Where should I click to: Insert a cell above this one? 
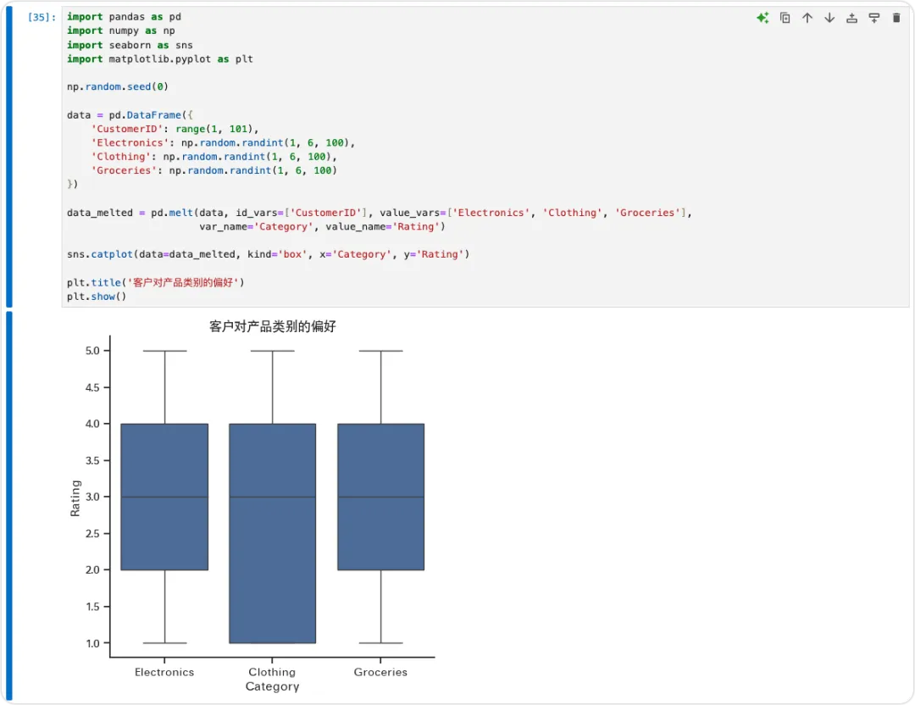click(852, 18)
